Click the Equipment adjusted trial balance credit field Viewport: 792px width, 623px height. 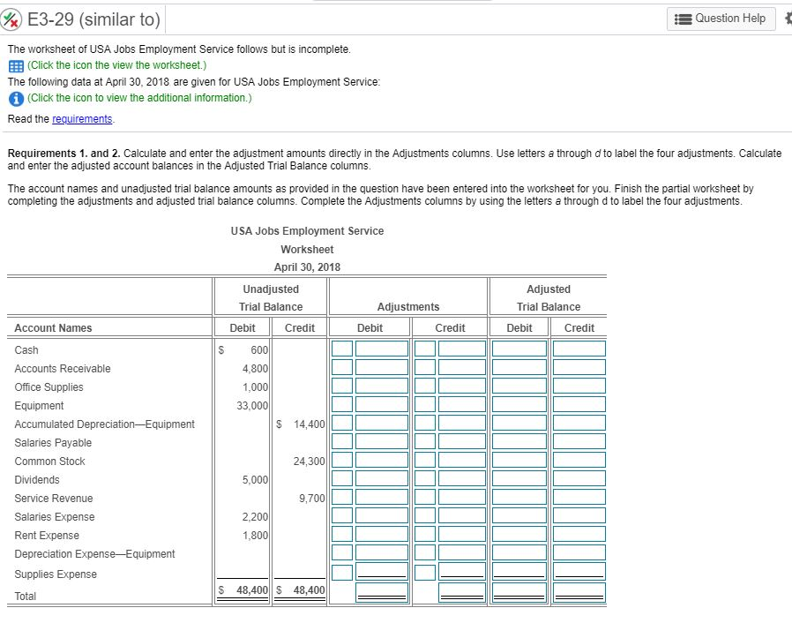(579, 406)
